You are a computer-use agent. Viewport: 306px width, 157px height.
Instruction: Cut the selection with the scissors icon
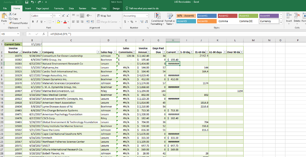click(x=10, y=14)
